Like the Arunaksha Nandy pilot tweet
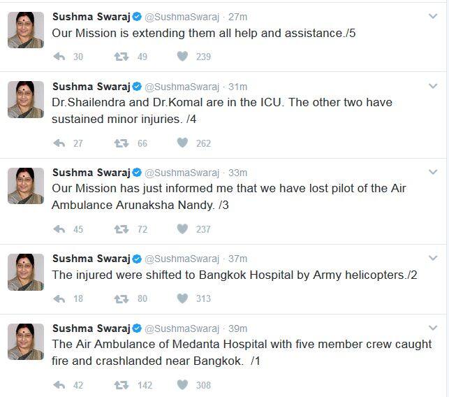Screen dimensions: 449x397 (182, 229)
